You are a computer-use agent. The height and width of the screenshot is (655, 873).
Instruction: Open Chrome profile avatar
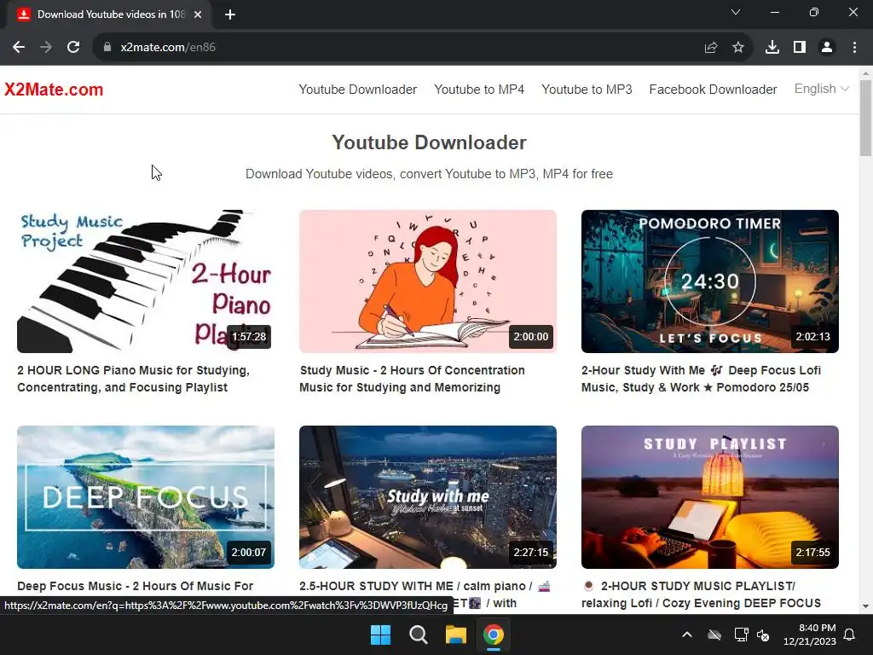[827, 48]
